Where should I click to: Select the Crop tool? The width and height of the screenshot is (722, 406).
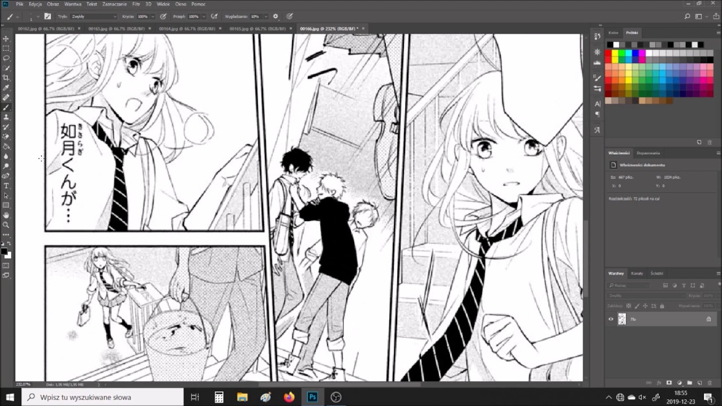click(x=6, y=78)
